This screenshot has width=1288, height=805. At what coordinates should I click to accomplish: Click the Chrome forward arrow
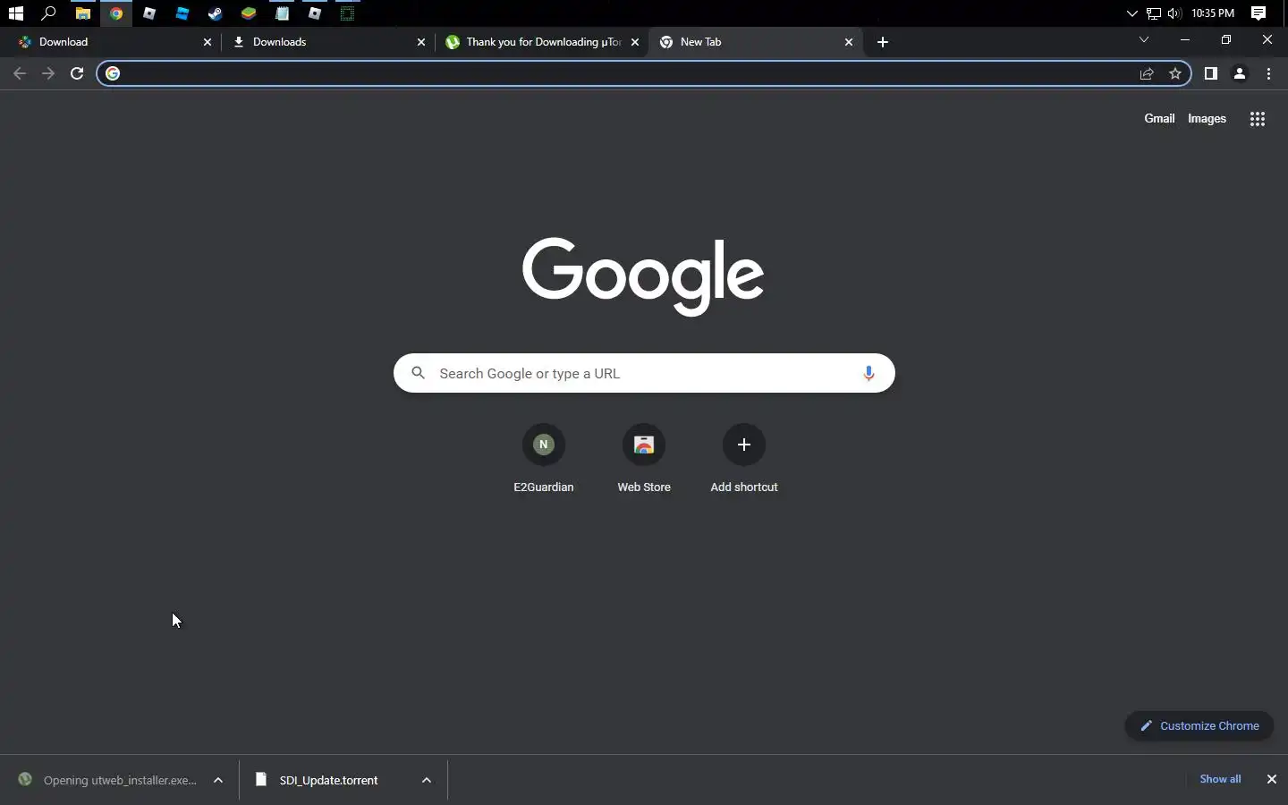click(48, 73)
